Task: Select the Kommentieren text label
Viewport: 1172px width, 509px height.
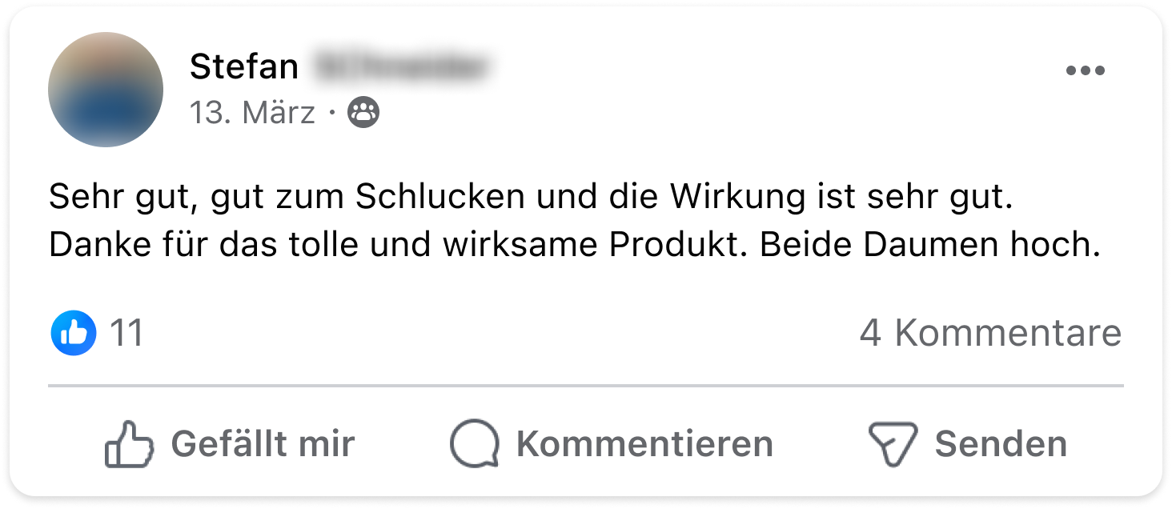Action: 644,444
